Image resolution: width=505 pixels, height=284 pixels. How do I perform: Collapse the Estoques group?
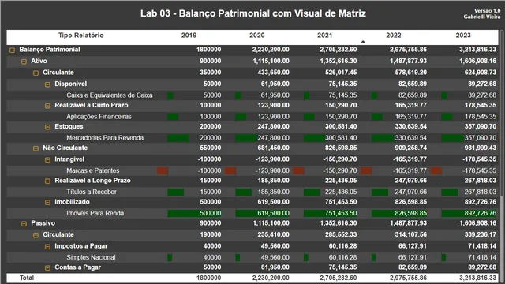[x=47, y=127]
